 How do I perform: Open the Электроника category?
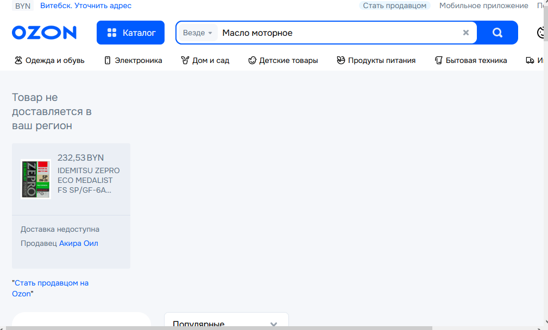(133, 60)
